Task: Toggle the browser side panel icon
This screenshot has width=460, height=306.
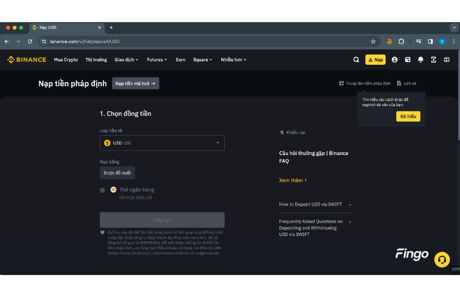Action: pyautogui.click(x=430, y=41)
